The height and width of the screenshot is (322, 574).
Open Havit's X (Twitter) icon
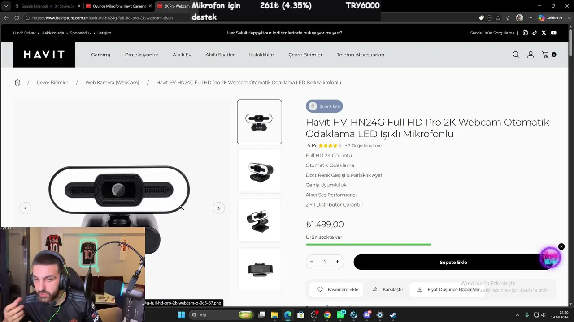pyautogui.click(x=544, y=33)
